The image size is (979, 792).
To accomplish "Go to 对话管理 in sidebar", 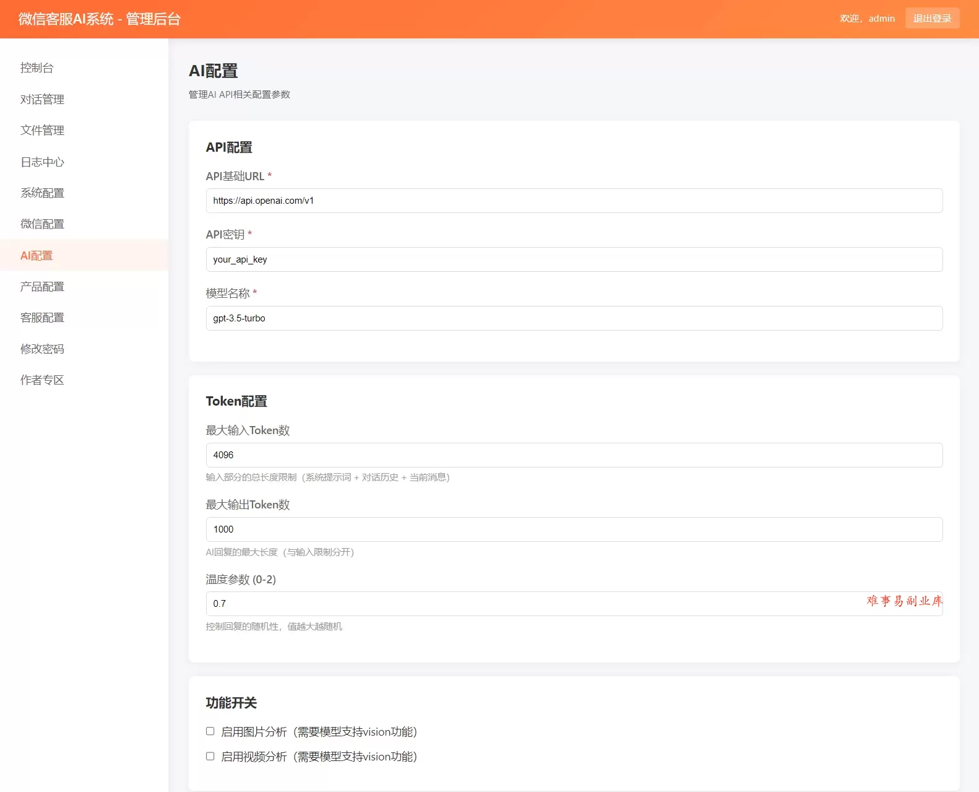I will tap(84, 99).
